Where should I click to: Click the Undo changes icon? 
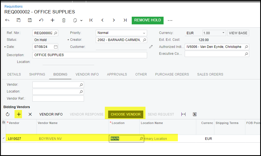41,20
